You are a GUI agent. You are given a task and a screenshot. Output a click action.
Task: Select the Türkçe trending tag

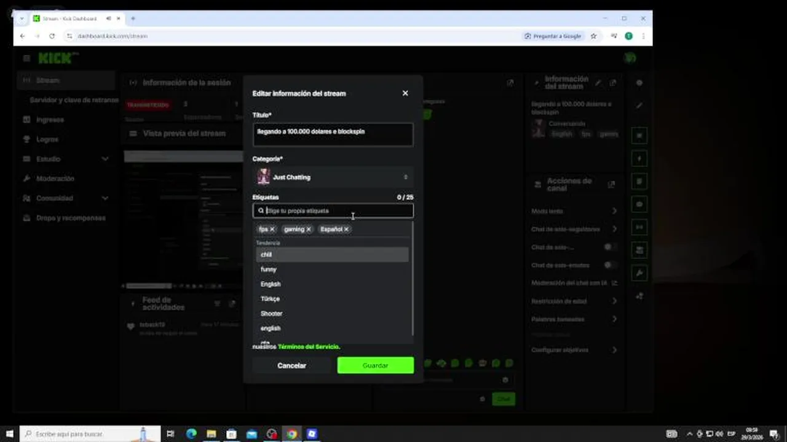(332, 298)
